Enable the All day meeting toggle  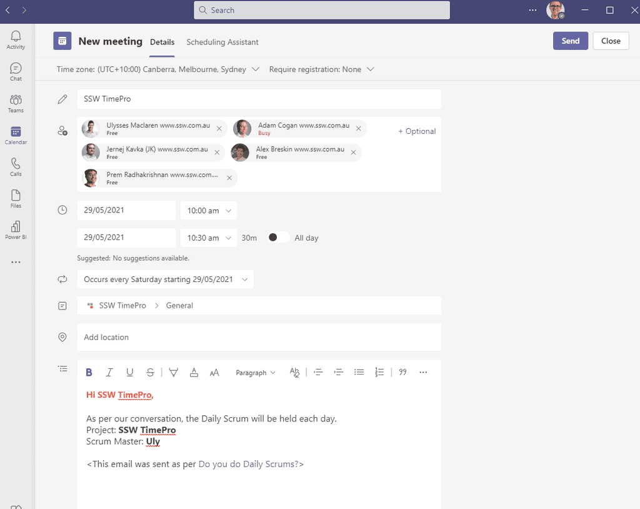277,238
